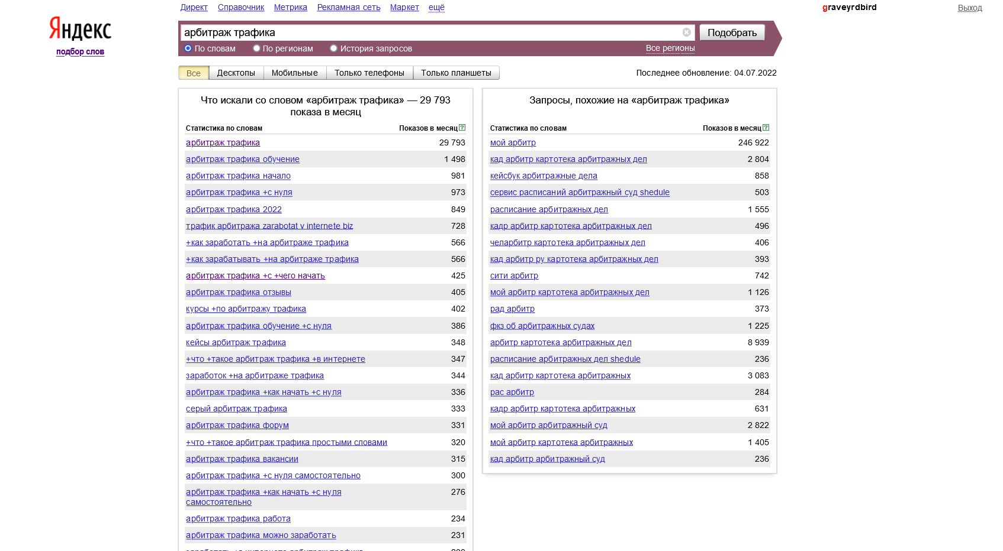
Task: Click the 'Выход' logout link
Action: (970, 8)
